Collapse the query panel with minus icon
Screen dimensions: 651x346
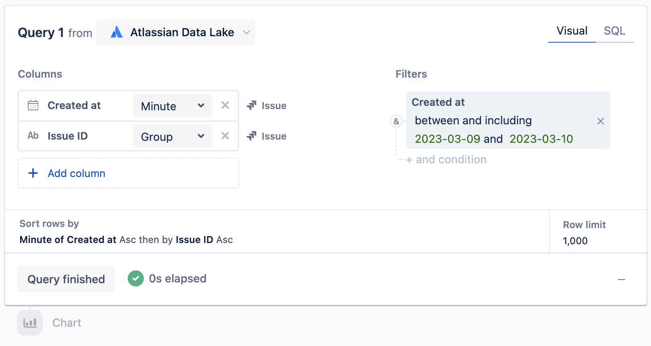[622, 280]
